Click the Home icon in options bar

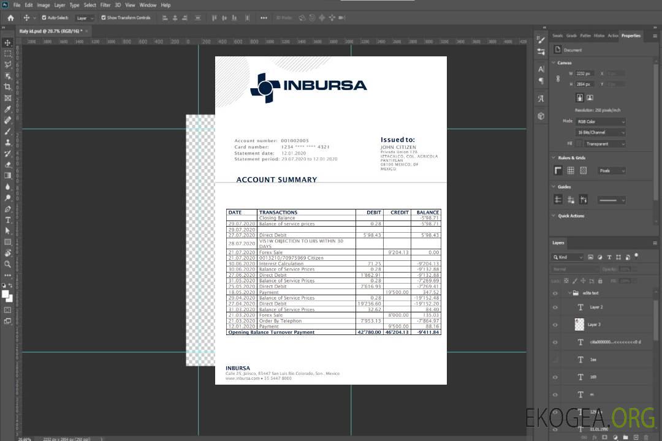(x=10, y=18)
